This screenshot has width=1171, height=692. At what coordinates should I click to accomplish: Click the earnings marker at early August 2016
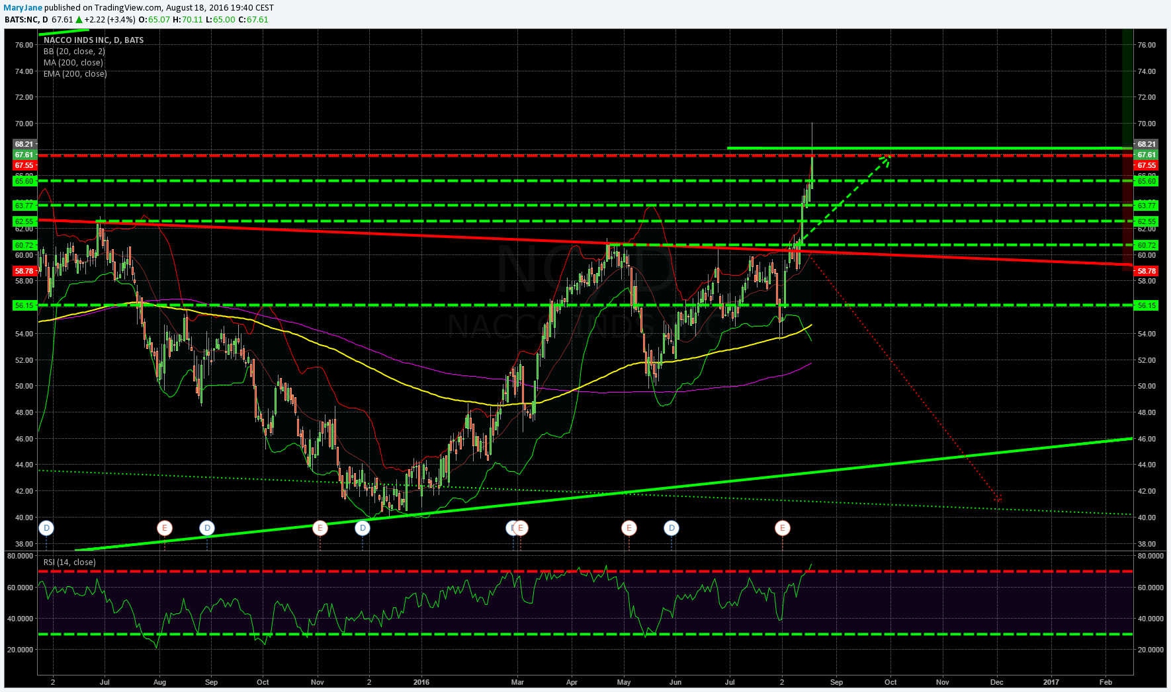coord(783,527)
